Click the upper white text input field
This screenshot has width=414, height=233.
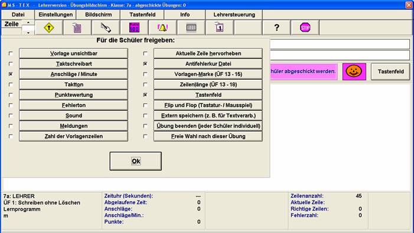tap(340, 44)
